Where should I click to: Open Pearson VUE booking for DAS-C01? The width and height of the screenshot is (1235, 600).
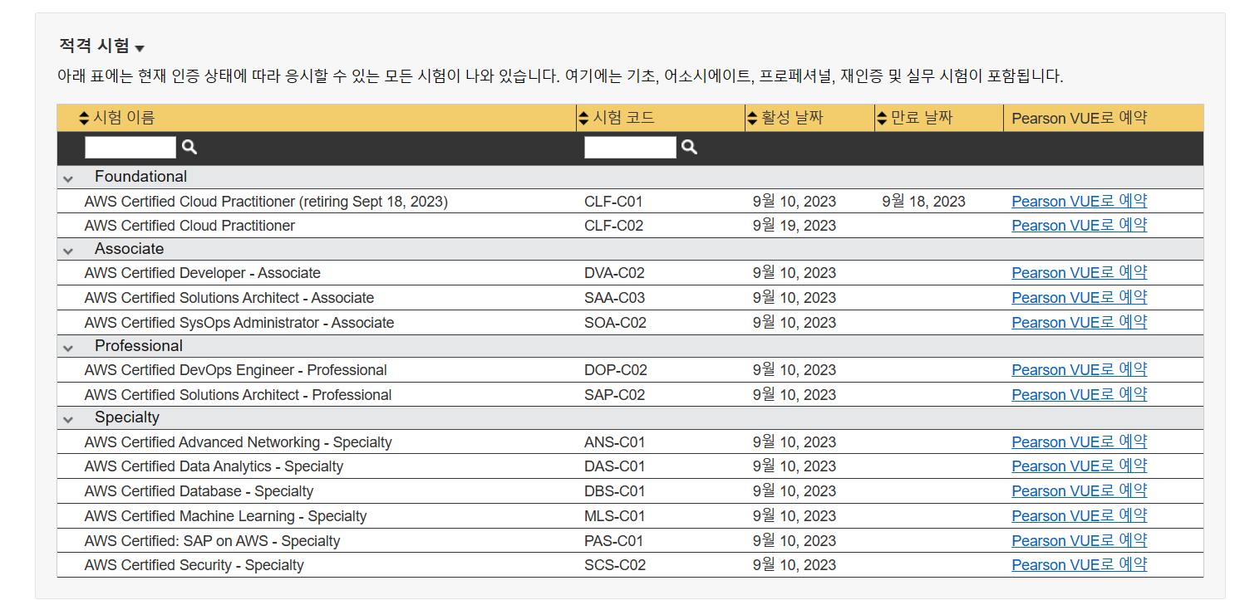click(1079, 466)
